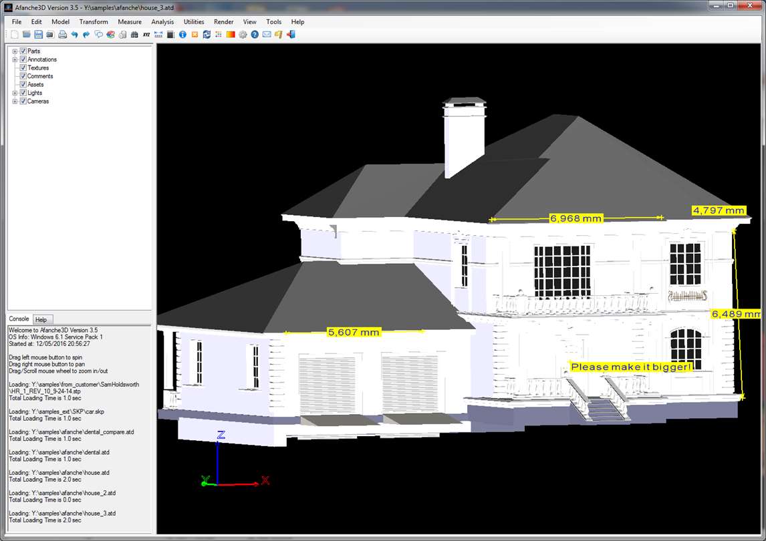
Task: Click the blue info circle icon
Action: (182, 35)
